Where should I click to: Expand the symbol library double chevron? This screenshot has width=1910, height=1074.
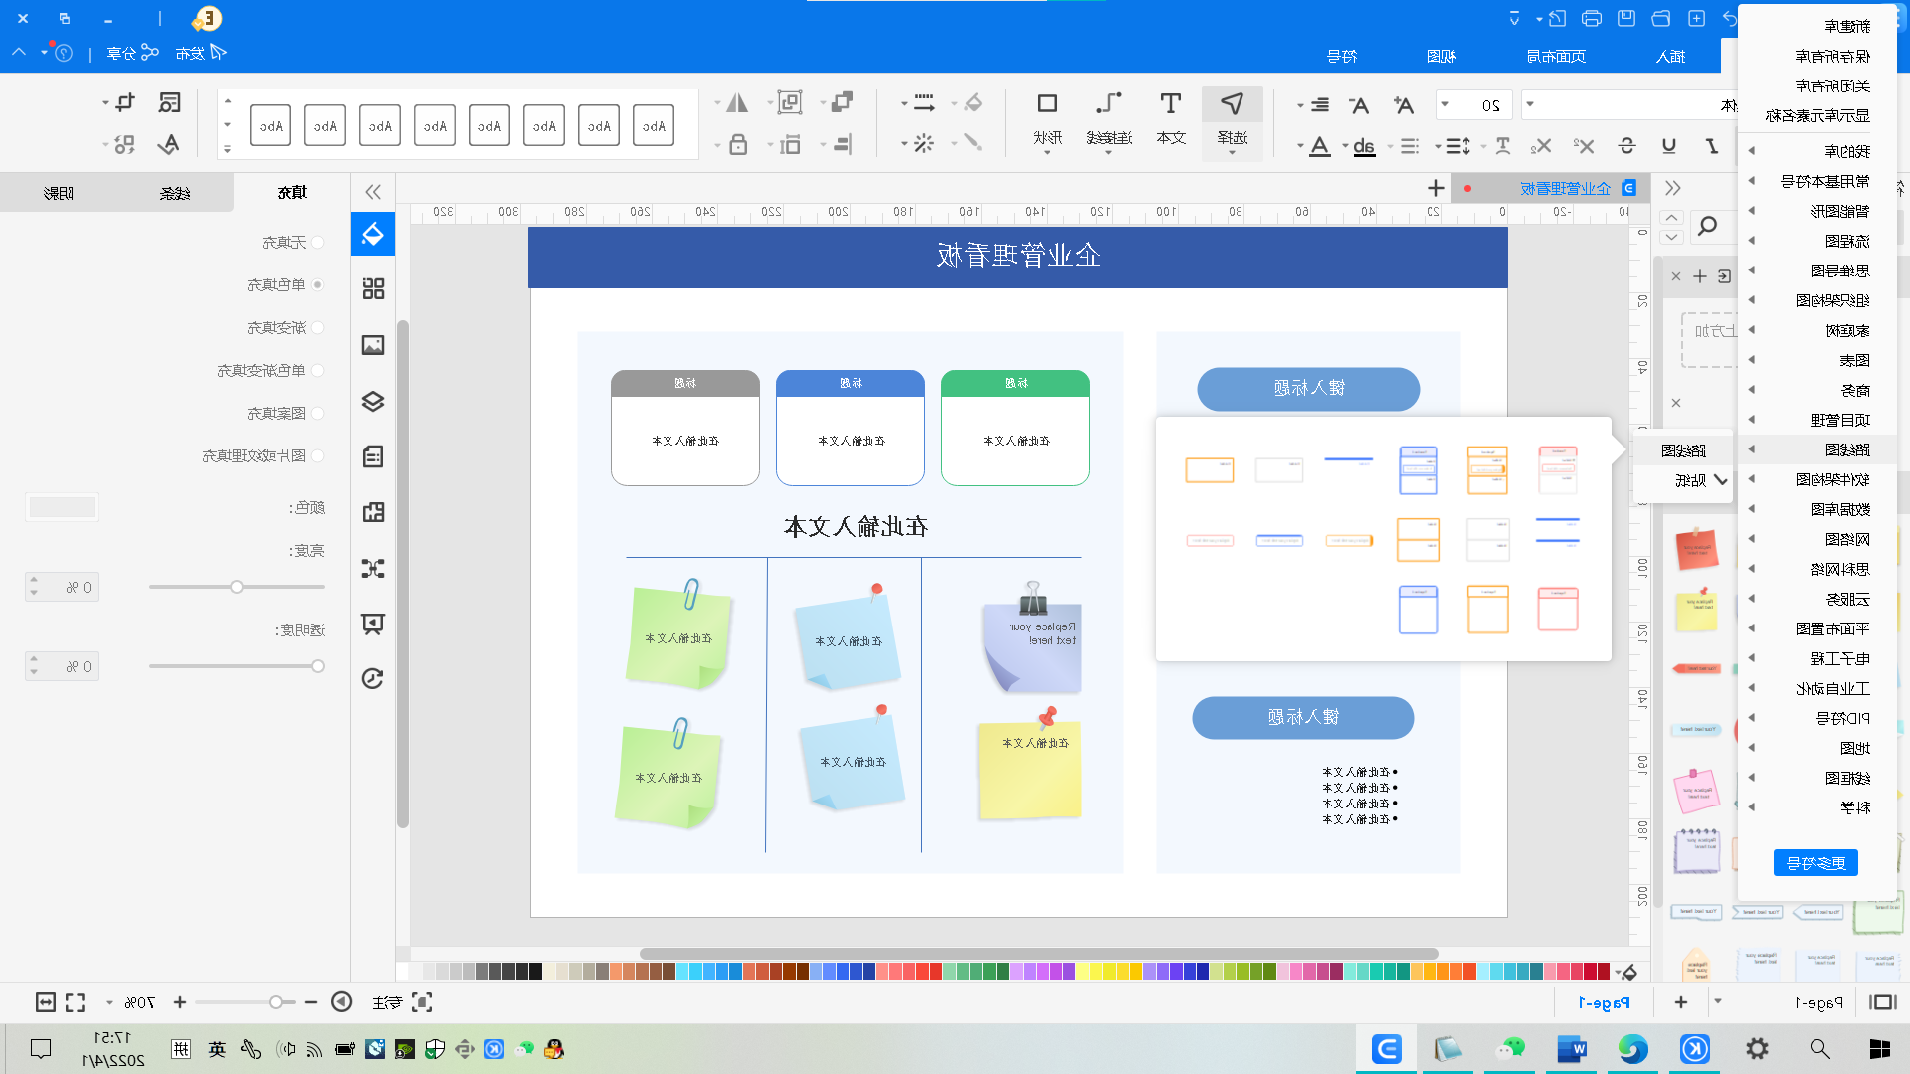point(1673,188)
